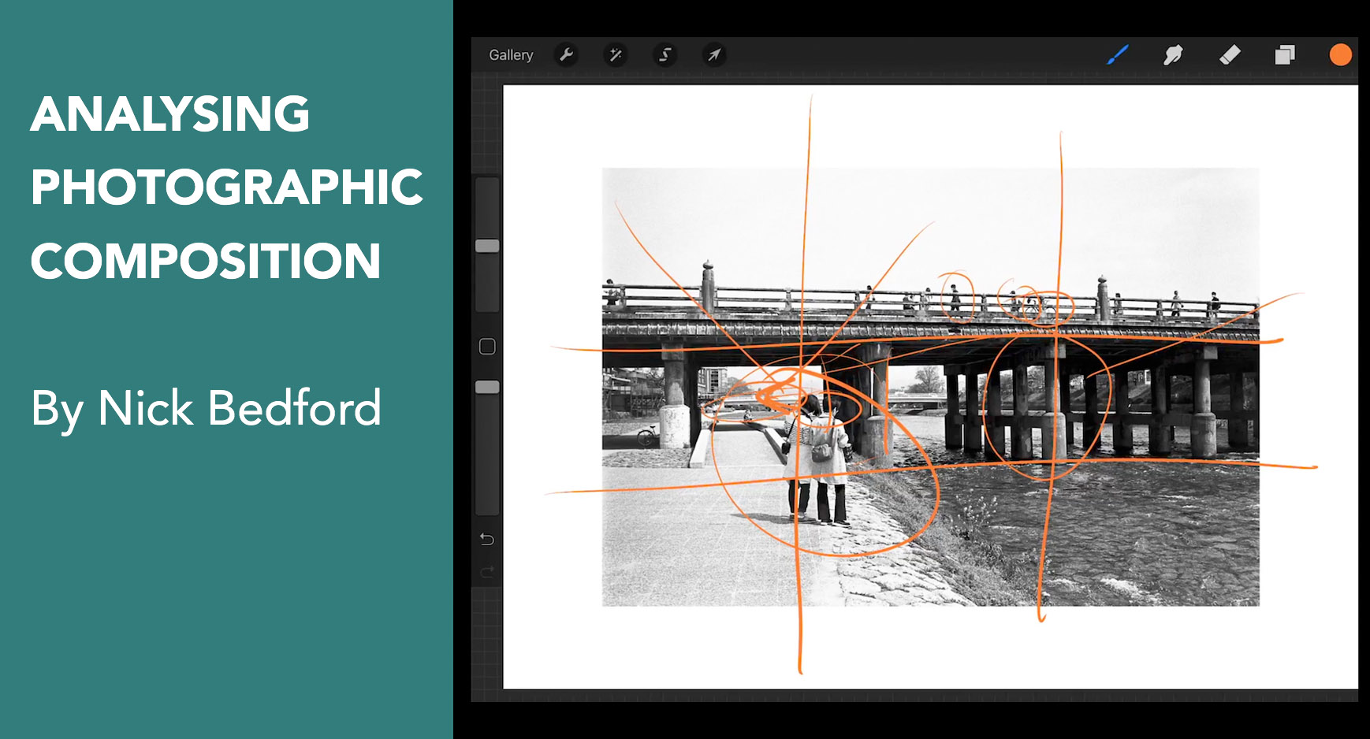This screenshot has height=739, width=1370.
Task: Click the 'By Nick Bedford' text
Action: pos(207,409)
